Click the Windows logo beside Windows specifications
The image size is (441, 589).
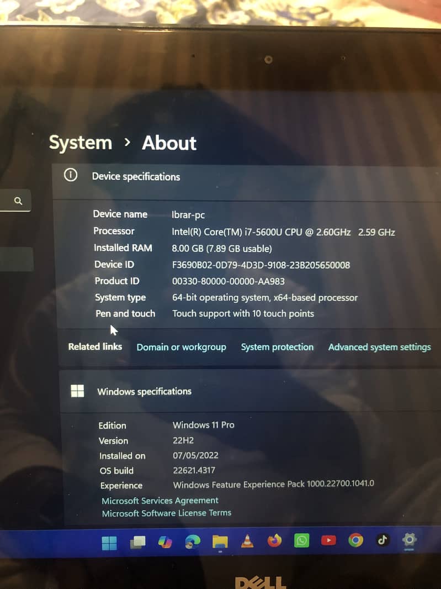77,391
